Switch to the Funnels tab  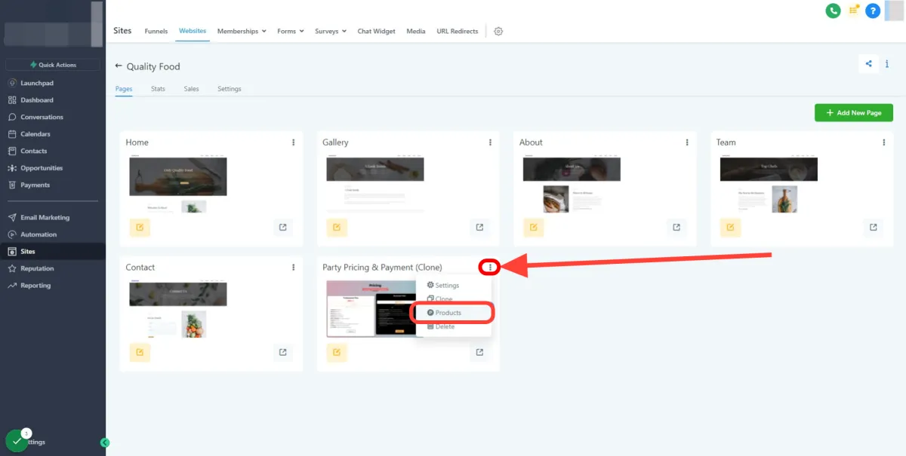click(156, 31)
